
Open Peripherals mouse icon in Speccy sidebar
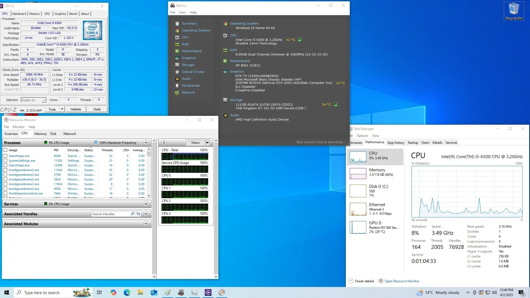177,86
